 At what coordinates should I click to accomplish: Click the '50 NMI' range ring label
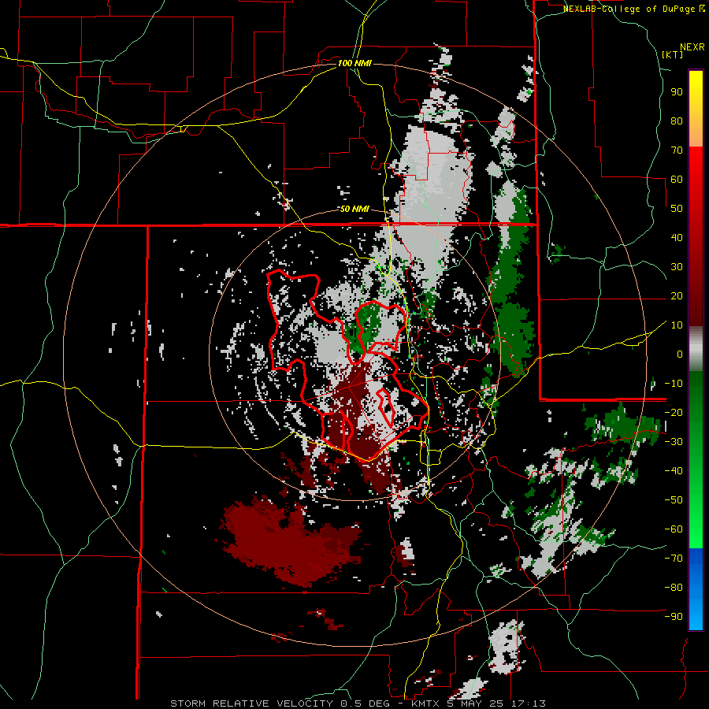[x=354, y=209]
